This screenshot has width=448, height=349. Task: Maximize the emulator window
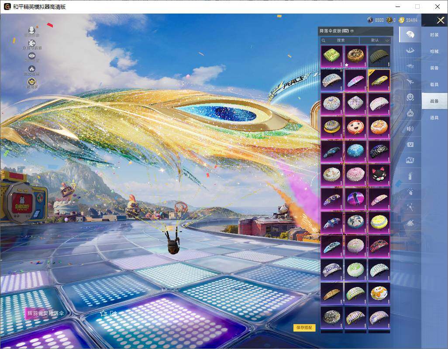[x=417, y=7]
